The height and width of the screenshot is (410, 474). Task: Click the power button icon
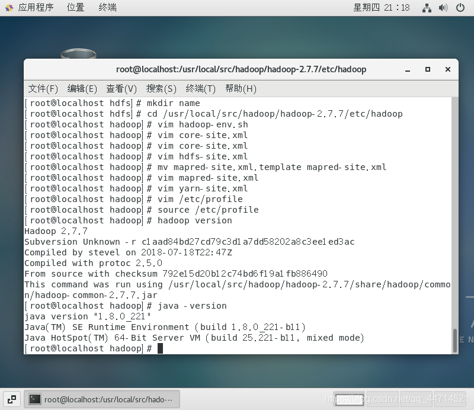point(460,8)
